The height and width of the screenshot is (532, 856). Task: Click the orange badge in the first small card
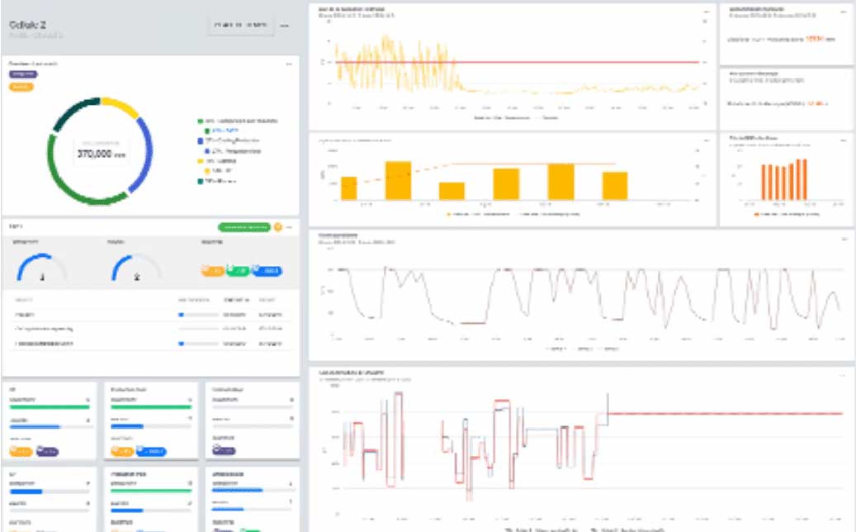coord(21,451)
